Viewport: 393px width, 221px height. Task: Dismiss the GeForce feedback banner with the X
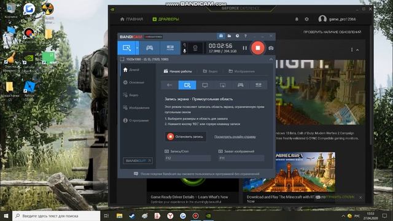pyautogui.click(x=360, y=198)
